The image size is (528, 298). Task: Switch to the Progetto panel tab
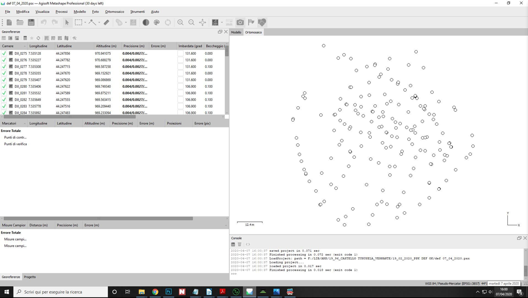[x=30, y=277]
